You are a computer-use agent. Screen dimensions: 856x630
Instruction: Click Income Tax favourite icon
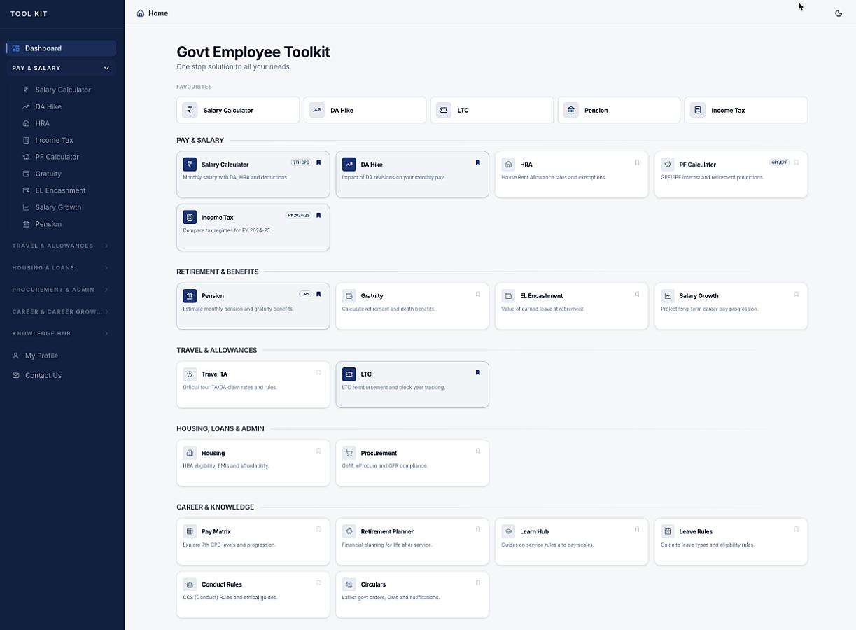click(x=697, y=110)
